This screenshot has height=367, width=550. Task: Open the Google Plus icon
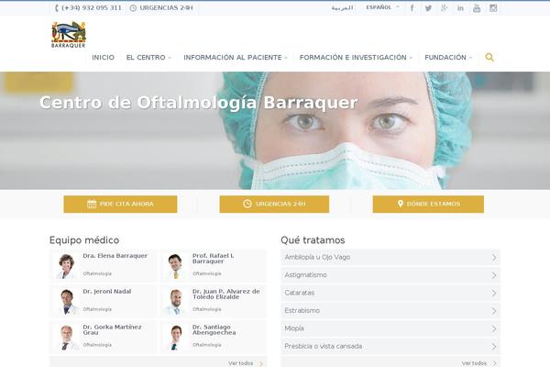coord(444,8)
